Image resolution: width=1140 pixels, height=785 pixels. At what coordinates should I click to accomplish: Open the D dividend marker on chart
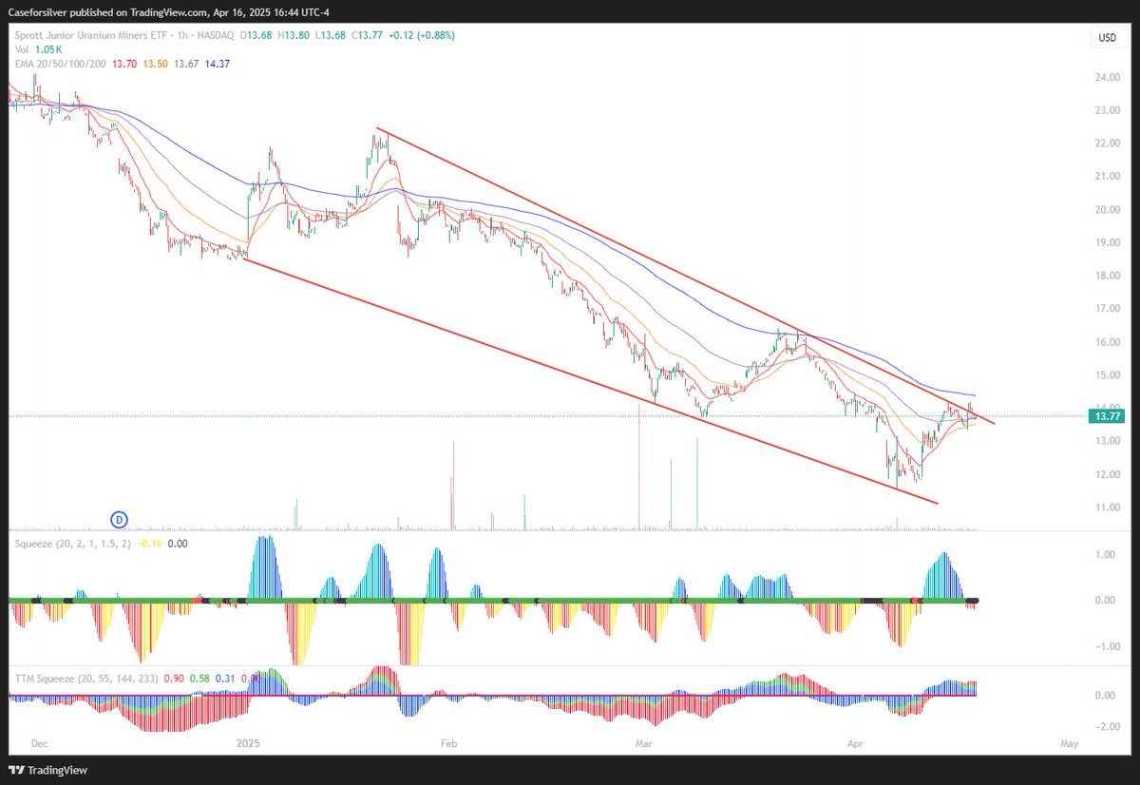(119, 519)
